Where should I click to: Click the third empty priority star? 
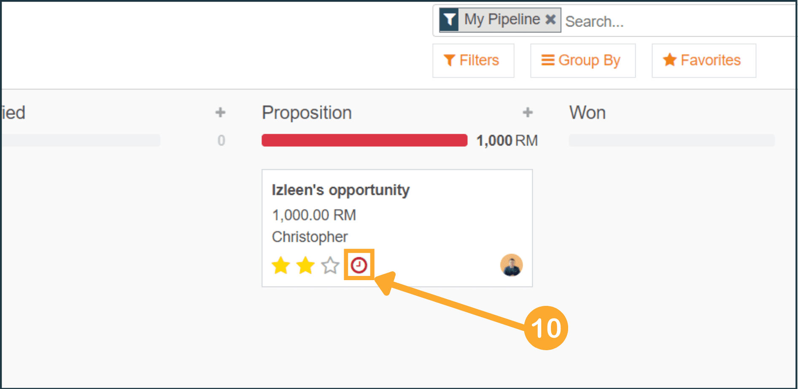330,266
